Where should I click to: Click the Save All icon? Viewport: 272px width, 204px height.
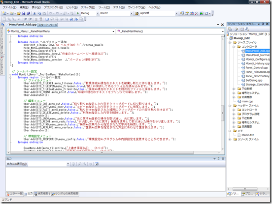pyautogui.click(x=29, y=13)
